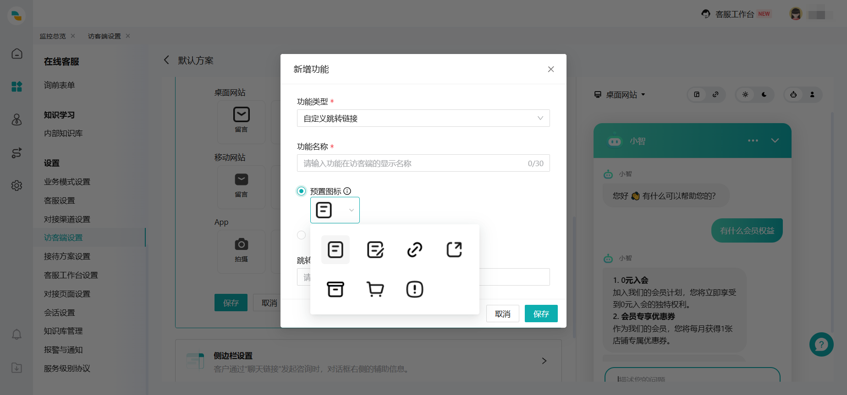Viewport: 847px width, 395px height.
Task: Switch to the 监控总览 tab
Action: point(53,36)
